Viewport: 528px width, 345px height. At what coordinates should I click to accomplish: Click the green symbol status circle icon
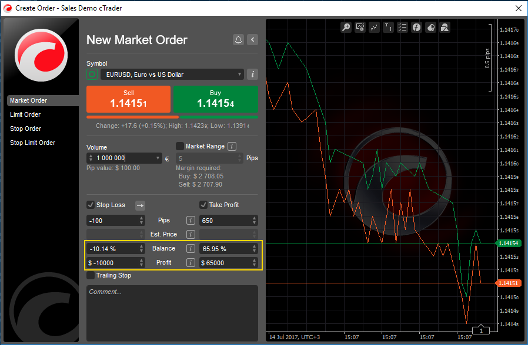pos(92,75)
